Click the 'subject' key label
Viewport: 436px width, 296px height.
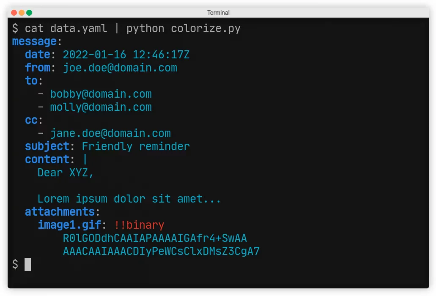coord(47,146)
